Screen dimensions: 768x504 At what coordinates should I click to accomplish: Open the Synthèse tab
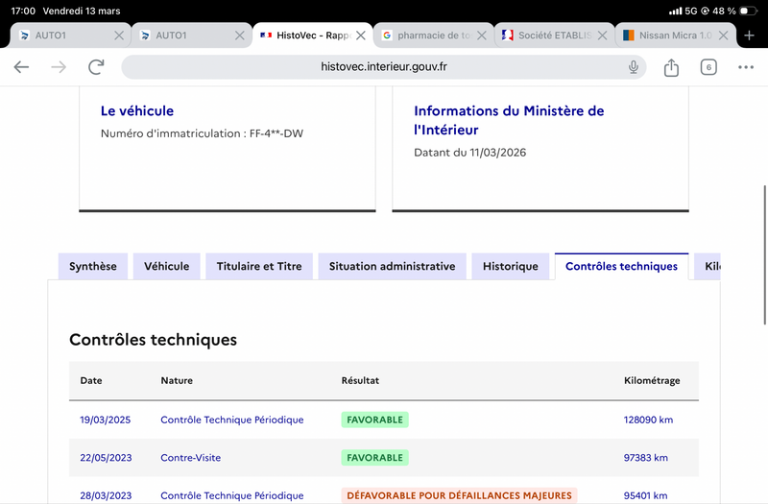click(x=93, y=267)
